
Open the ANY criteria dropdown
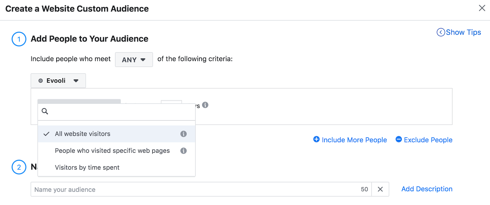[x=134, y=60]
